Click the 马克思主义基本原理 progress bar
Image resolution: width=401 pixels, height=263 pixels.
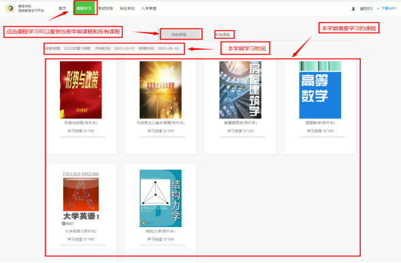[x=163, y=137]
